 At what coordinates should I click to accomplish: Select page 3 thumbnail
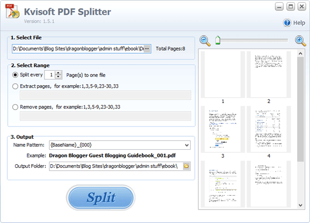pos(223,129)
